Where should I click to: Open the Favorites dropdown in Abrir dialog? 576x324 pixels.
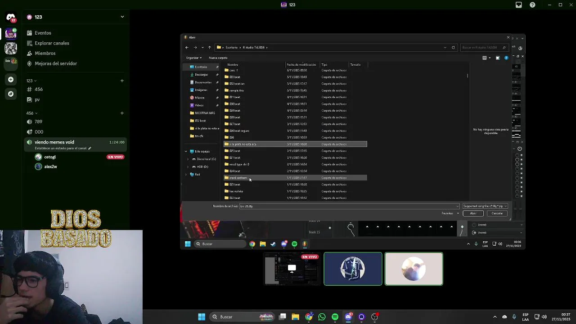[450, 213]
